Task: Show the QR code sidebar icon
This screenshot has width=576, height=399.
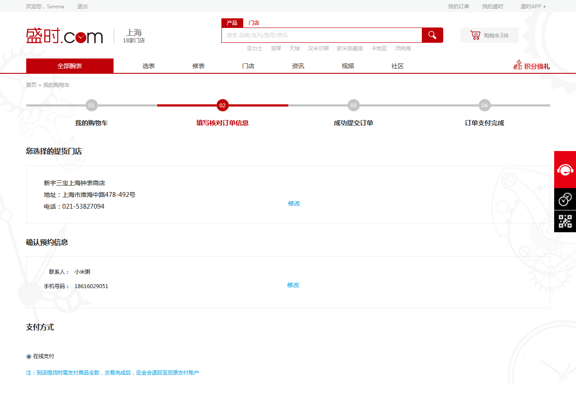Action: coord(565,221)
